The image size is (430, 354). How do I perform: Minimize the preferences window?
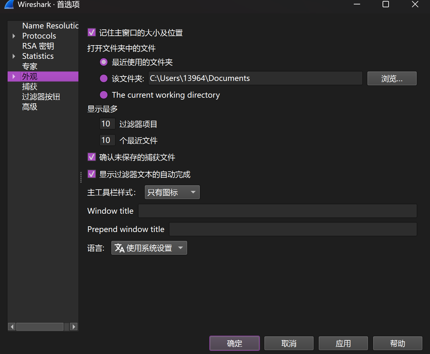(357, 4)
